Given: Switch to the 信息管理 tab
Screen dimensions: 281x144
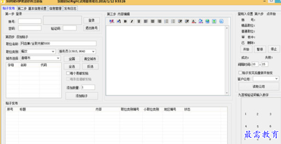Looking at the screenshot, I should pyautogui.click(x=55, y=8).
